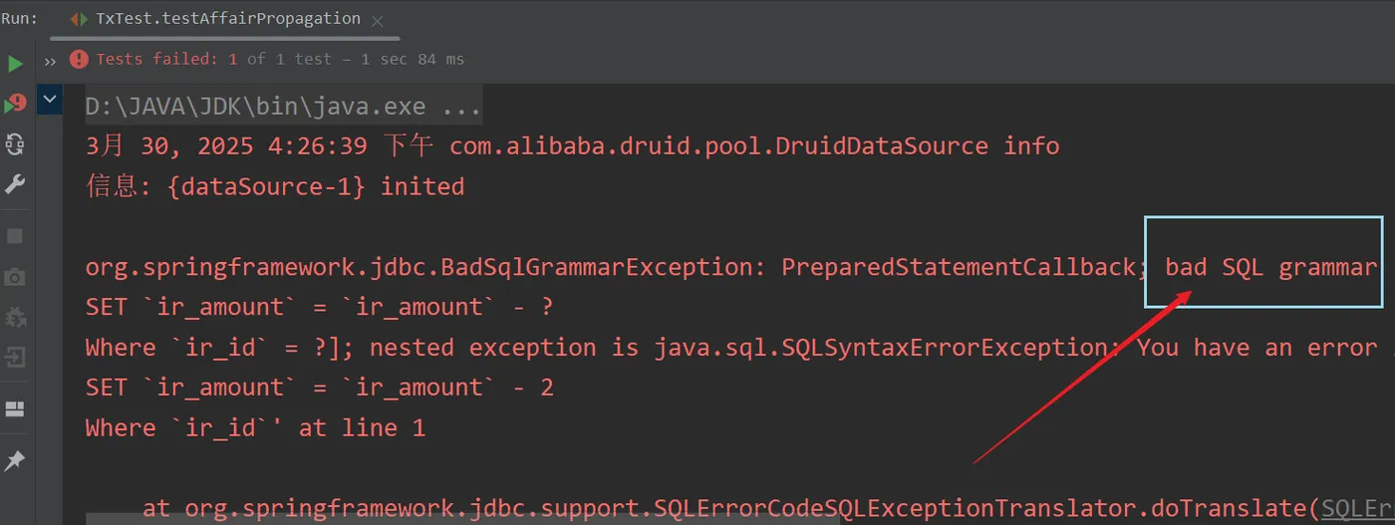The image size is (1395, 525).
Task: Pin the run tab with the pin icon
Action: point(15,461)
